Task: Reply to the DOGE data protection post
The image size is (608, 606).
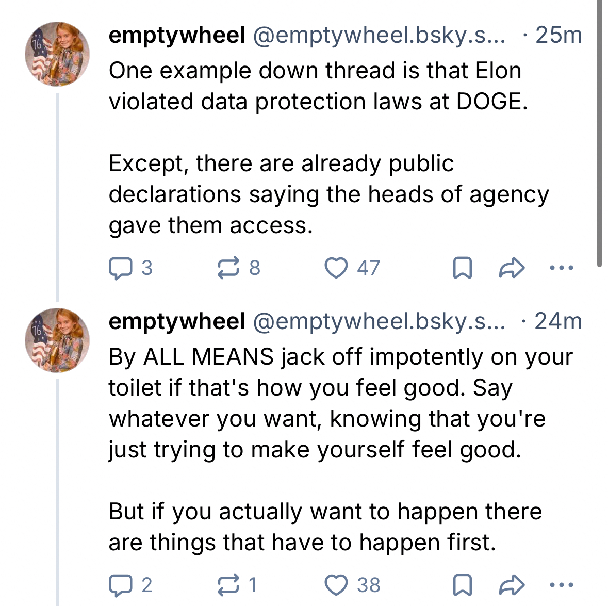Action: [120, 268]
